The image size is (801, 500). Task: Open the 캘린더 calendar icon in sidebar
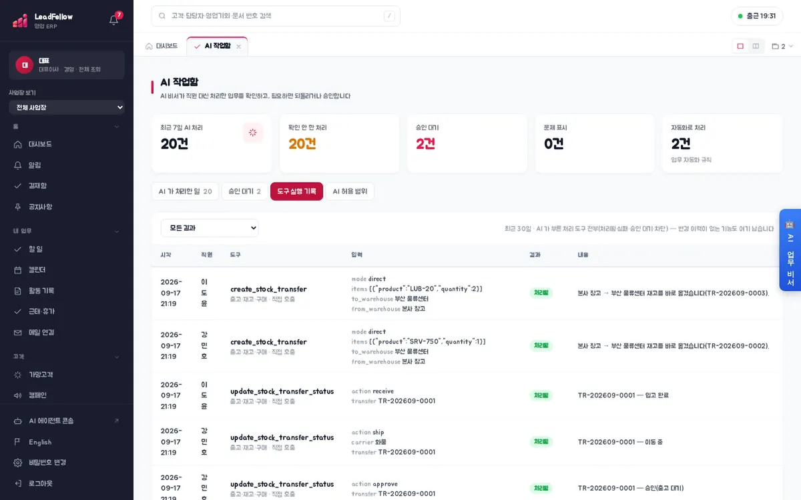click(18, 270)
